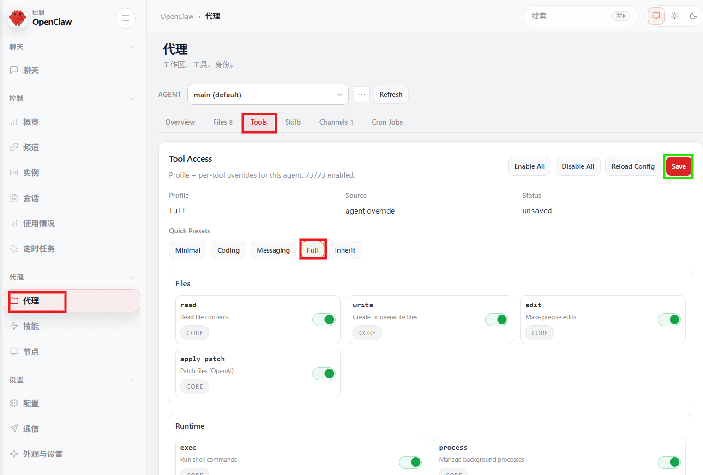The height and width of the screenshot is (475, 703).
Task: Open 实例 broadcast icon in sidebar
Action: click(14, 172)
